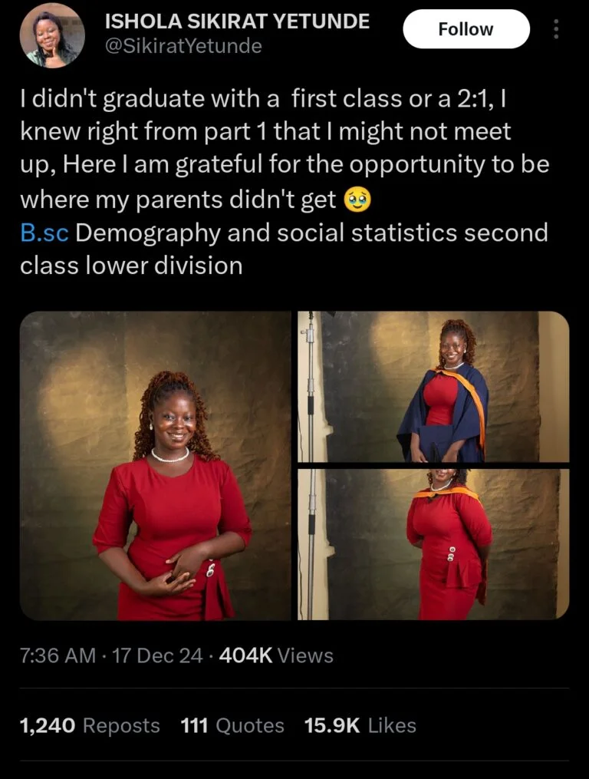Show the 1,240 Reposts list
Viewport: 589px width, 779px height.
point(90,725)
